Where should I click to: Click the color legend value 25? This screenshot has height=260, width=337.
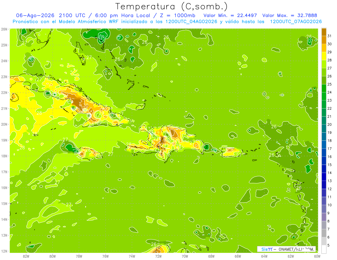(x=330, y=84)
